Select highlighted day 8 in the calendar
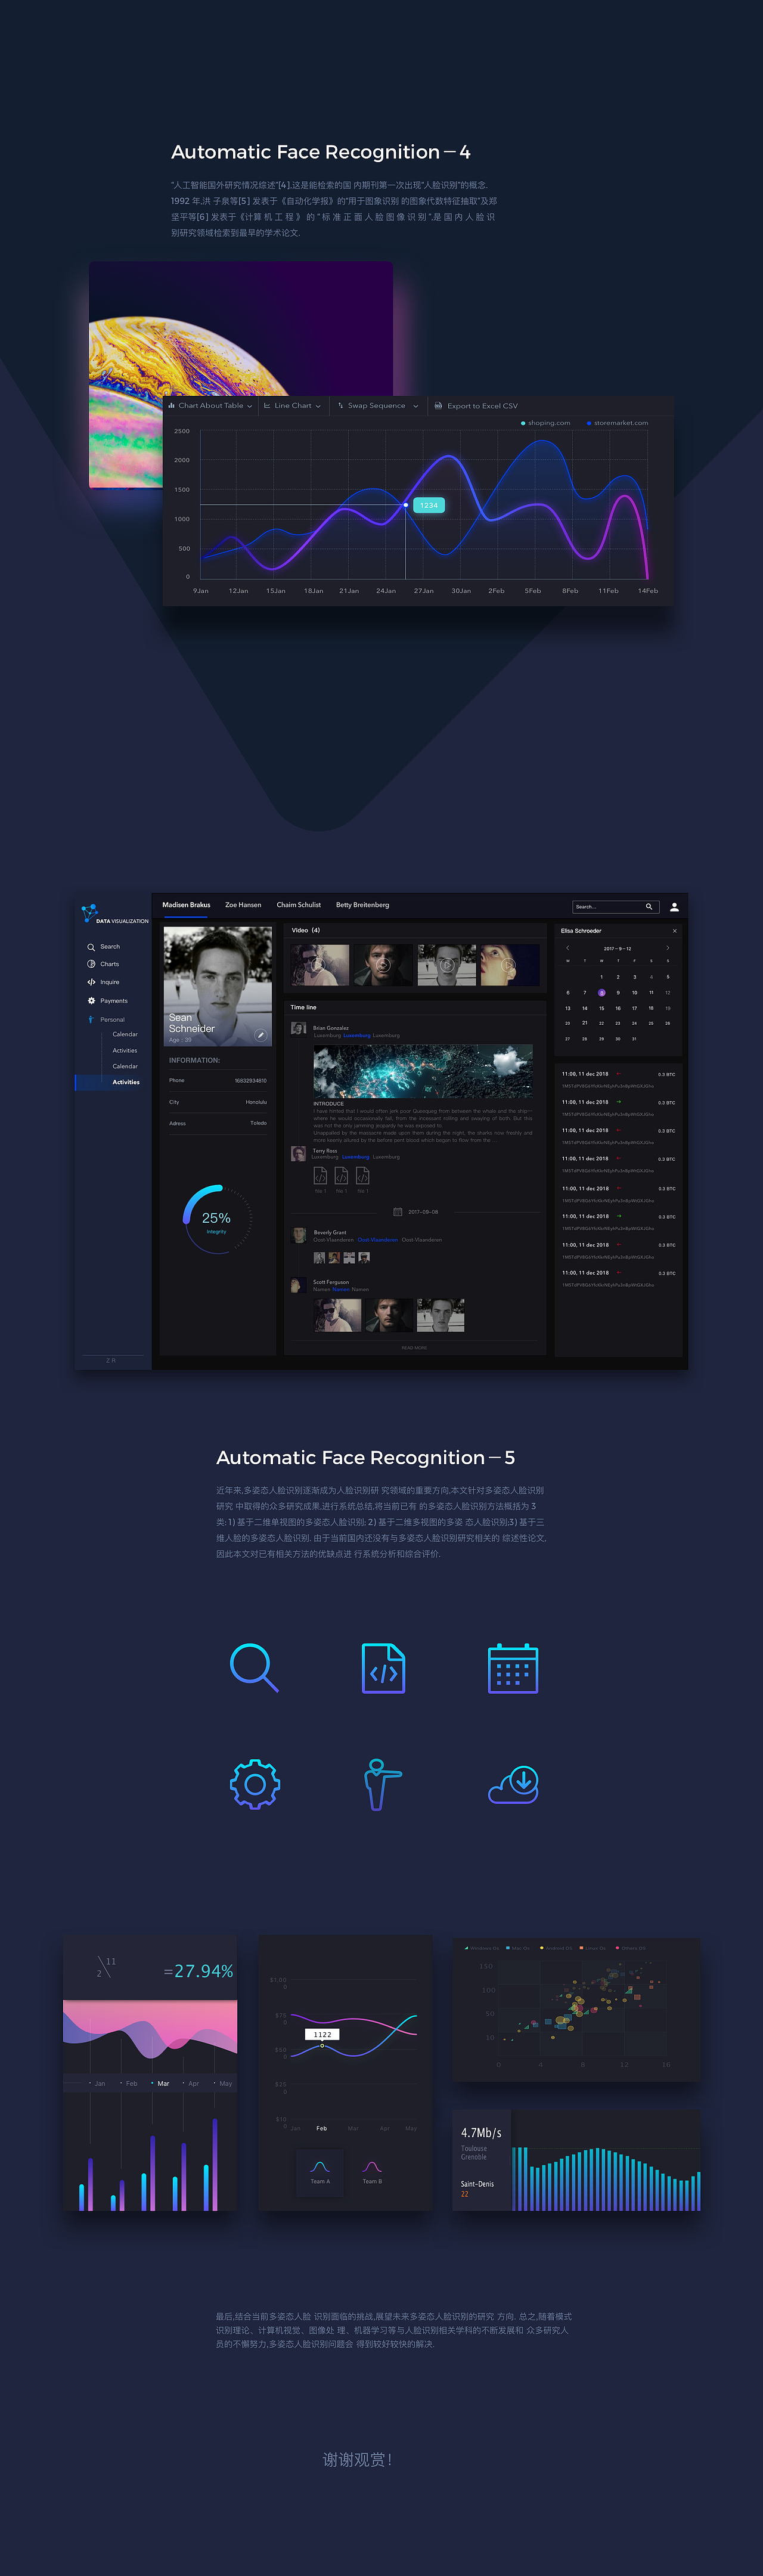Image resolution: width=763 pixels, height=2576 pixels. point(601,992)
